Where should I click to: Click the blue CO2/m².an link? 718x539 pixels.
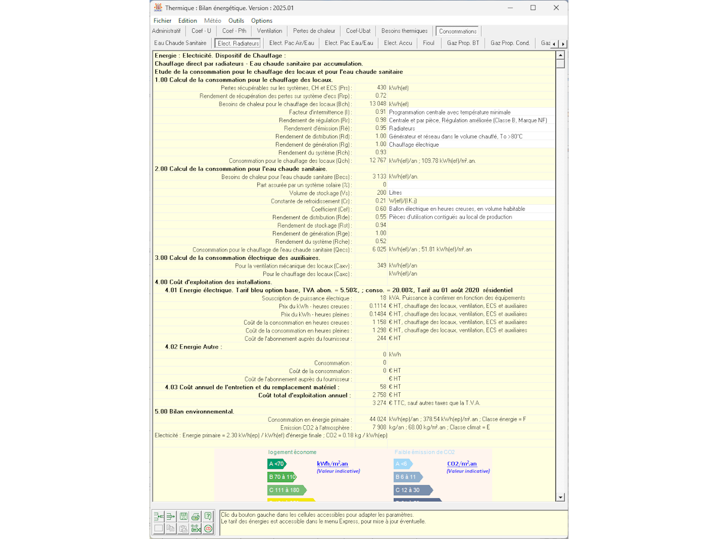pos(462,464)
